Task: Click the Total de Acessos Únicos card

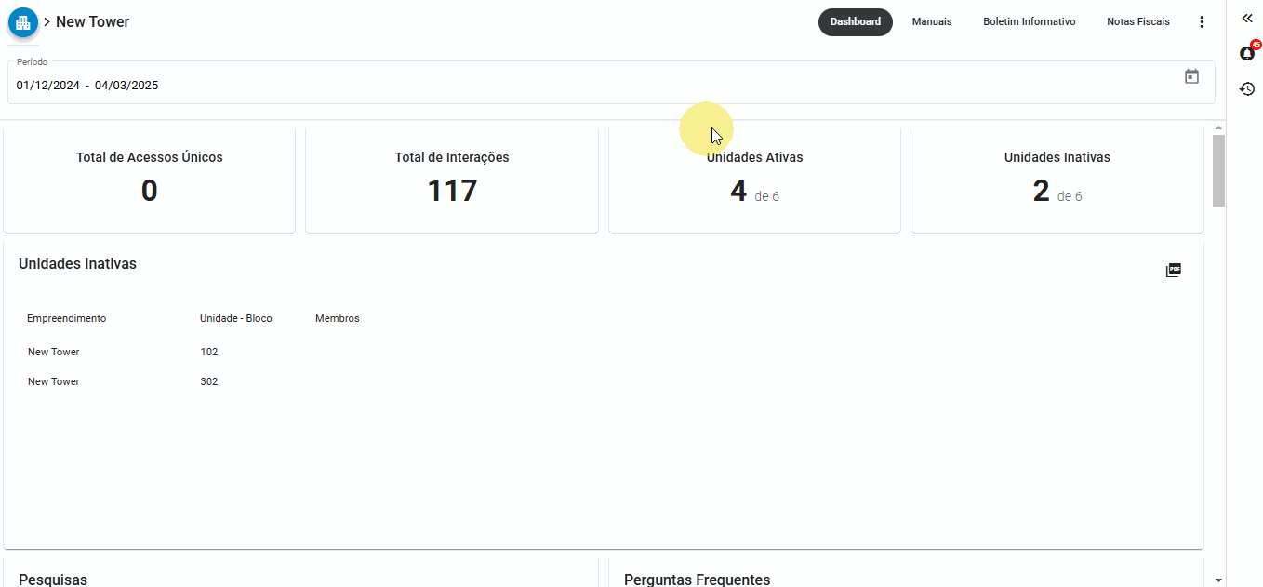Action: pos(149,180)
